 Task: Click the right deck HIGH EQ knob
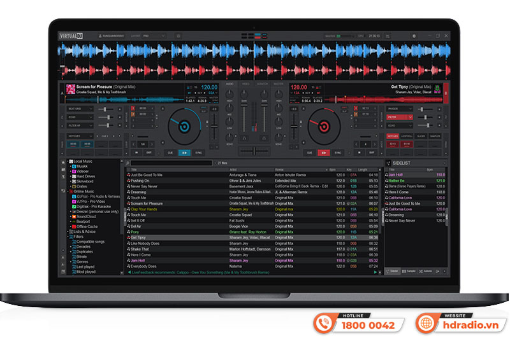click(x=279, y=94)
